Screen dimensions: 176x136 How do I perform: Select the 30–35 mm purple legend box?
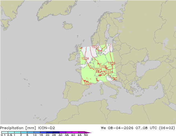point(62,132)
